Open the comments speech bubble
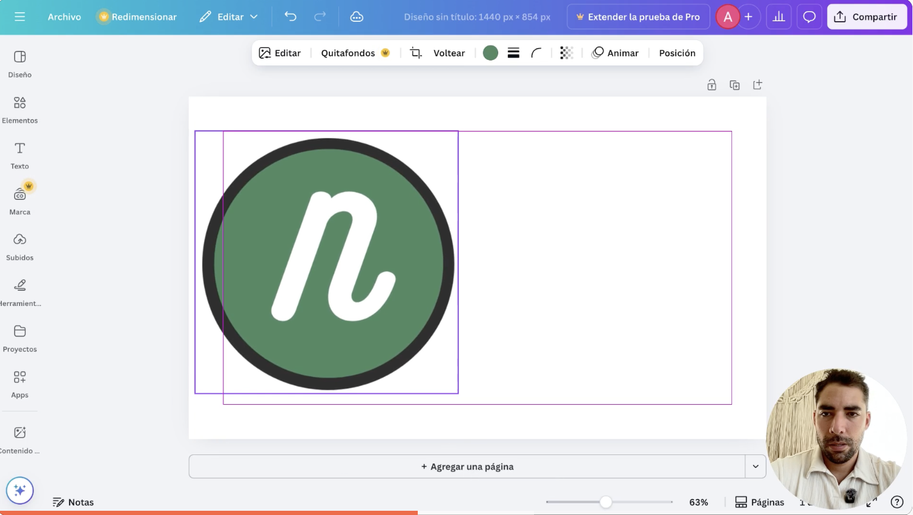Screen dimensions: 913x515 (x=809, y=17)
